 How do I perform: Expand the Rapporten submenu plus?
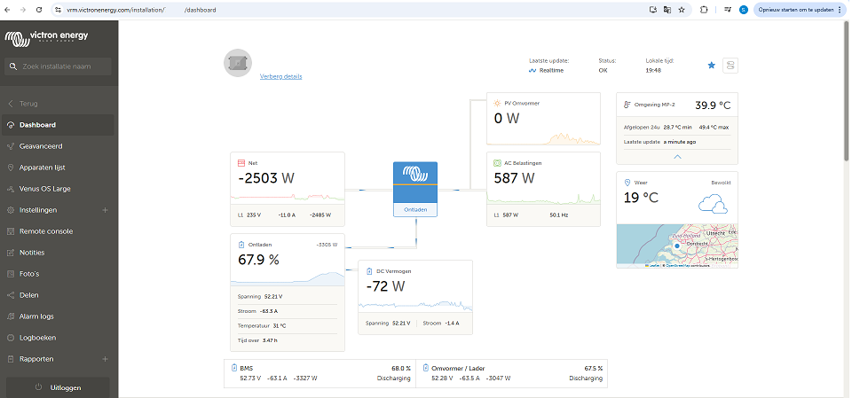tap(106, 359)
